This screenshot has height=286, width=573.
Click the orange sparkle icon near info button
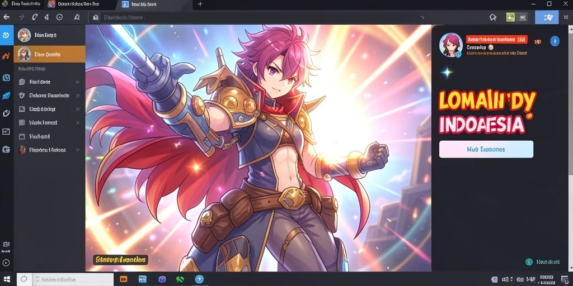click(538, 41)
